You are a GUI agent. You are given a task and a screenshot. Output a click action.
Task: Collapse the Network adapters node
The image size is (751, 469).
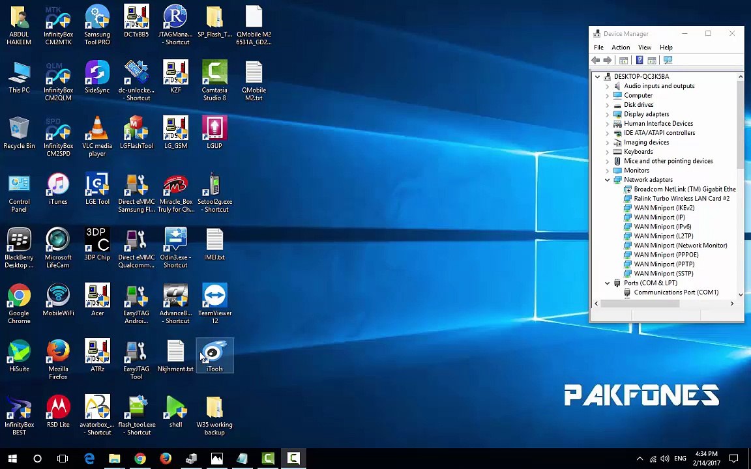[608, 180]
